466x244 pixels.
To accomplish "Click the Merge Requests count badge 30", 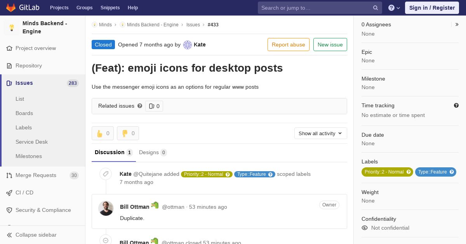I will [74, 175].
